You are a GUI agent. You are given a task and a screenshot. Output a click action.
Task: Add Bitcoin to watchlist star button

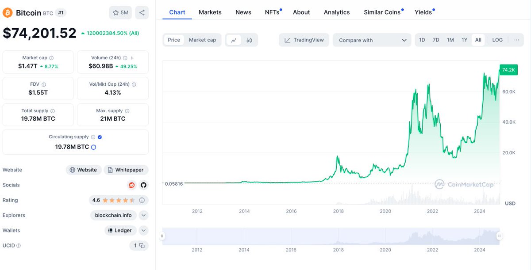pyautogui.click(x=120, y=12)
